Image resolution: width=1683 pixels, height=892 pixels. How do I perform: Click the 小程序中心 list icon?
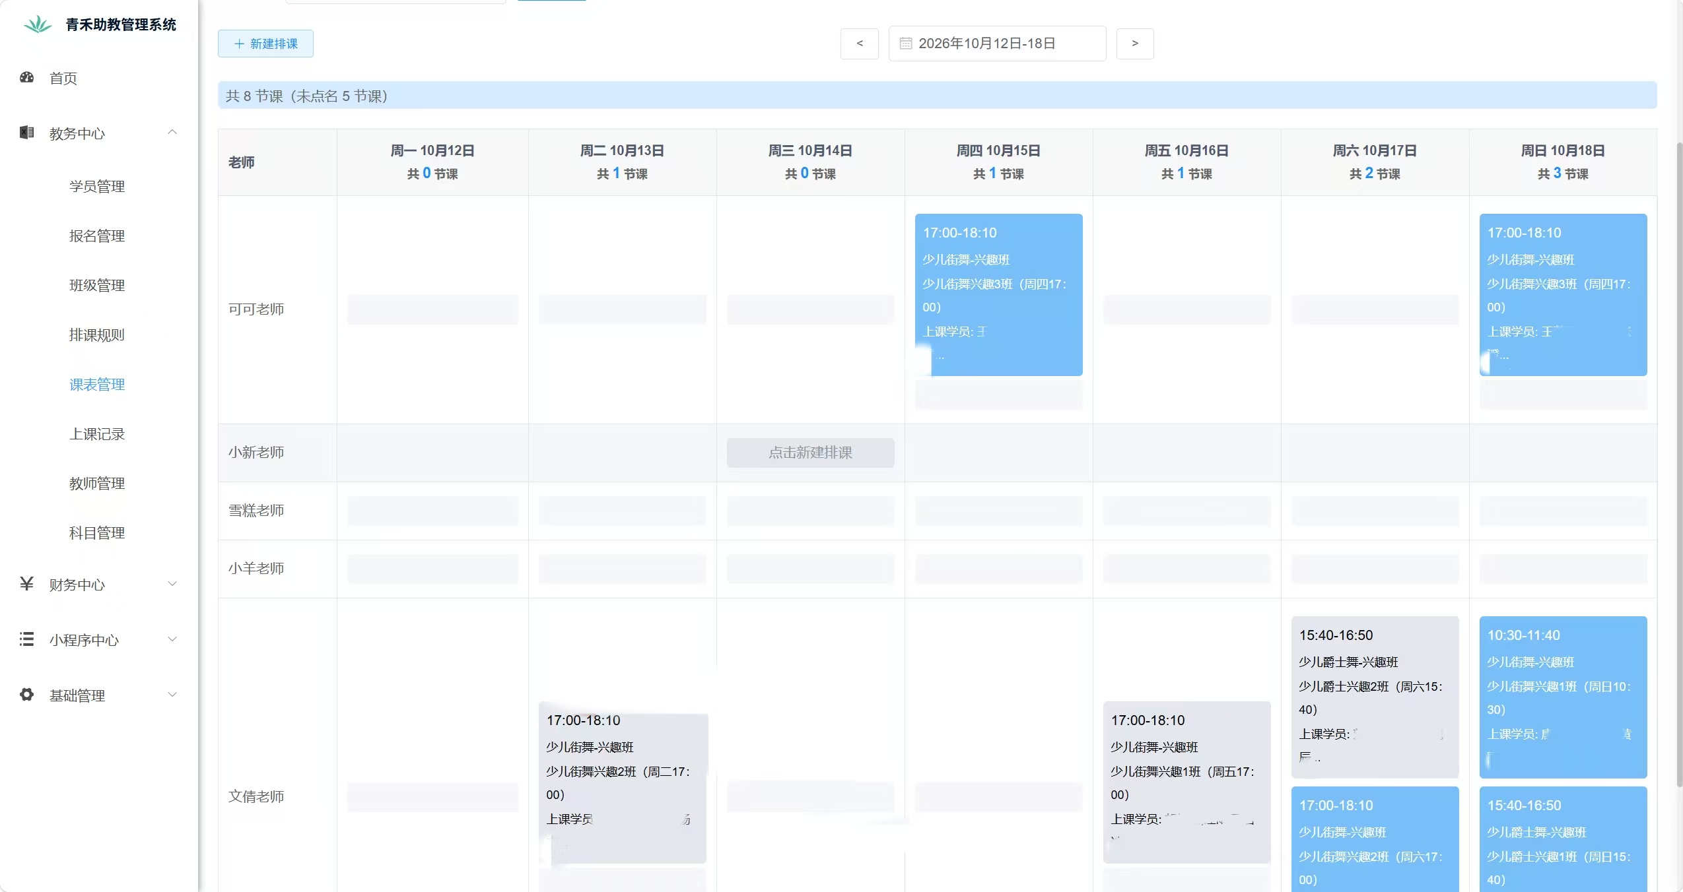[26, 639]
